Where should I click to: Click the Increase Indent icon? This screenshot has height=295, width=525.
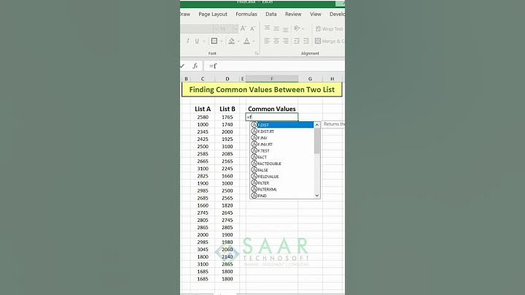click(306, 41)
